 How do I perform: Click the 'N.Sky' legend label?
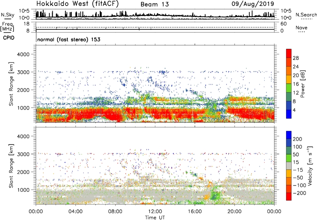click(x=8, y=15)
